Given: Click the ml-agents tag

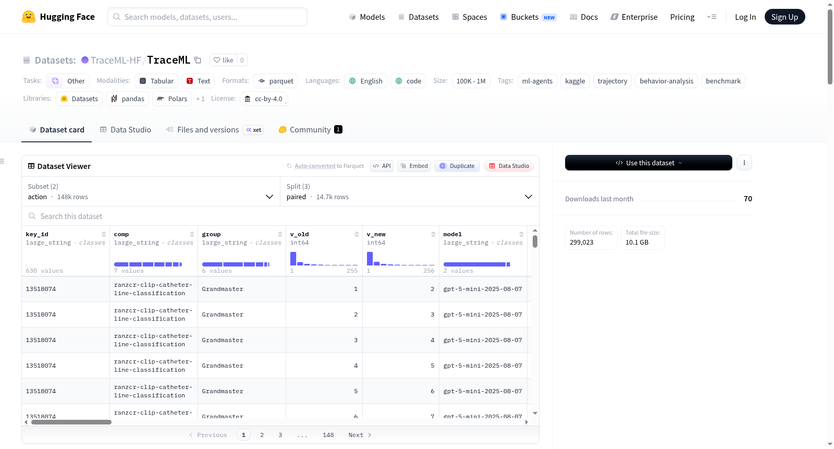Looking at the screenshot, I should coord(537,81).
